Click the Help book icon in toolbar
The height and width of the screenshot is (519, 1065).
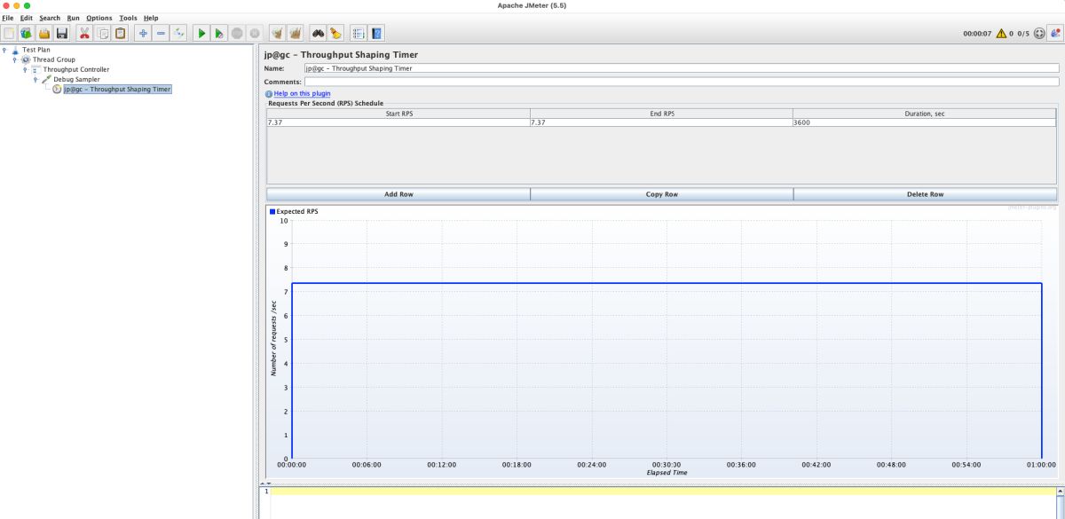(x=377, y=33)
